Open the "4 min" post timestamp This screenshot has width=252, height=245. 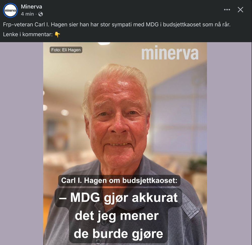click(27, 14)
